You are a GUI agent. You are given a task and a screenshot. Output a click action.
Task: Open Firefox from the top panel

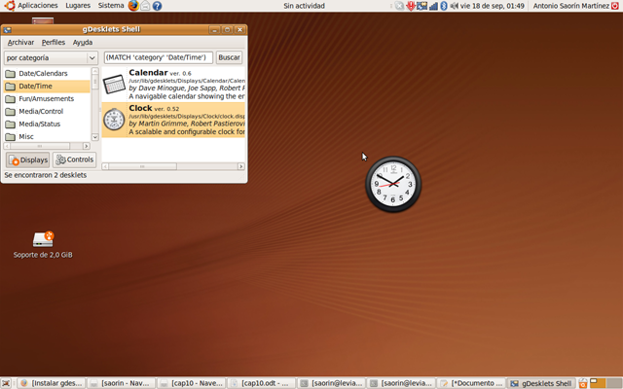(133, 6)
